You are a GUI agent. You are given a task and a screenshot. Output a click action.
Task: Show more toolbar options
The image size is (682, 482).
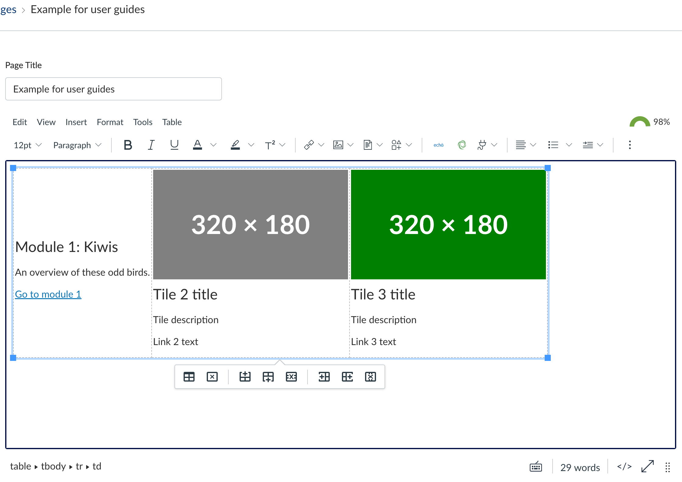[x=630, y=145]
